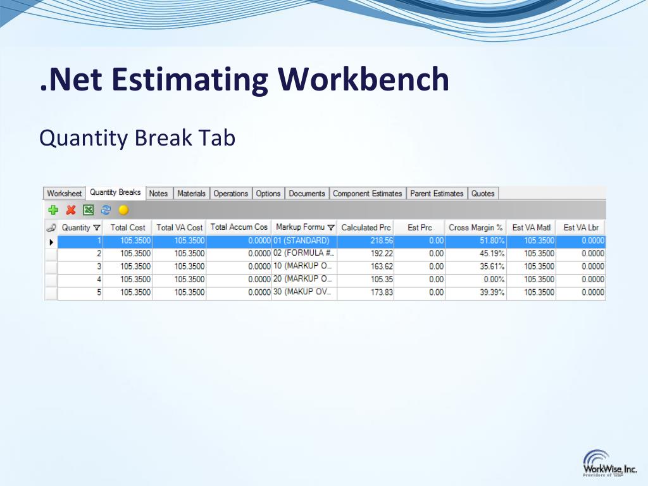Screen dimensions: 648x486
Task: Switch to the Worksheet tab
Action: [65, 194]
